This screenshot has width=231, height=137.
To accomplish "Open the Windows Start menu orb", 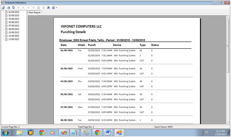I will click(5, 133).
